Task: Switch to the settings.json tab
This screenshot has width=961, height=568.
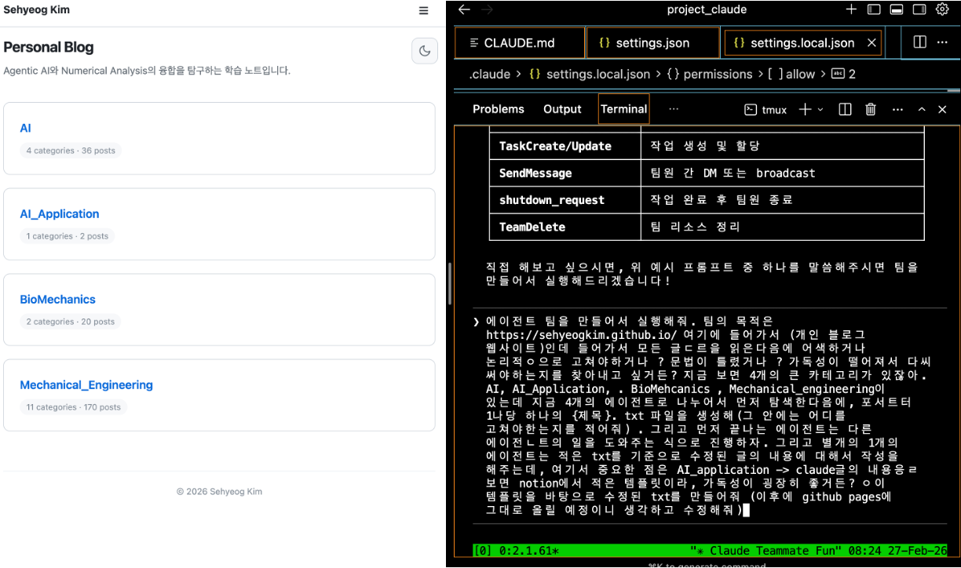Action: [x=653, y=43]
